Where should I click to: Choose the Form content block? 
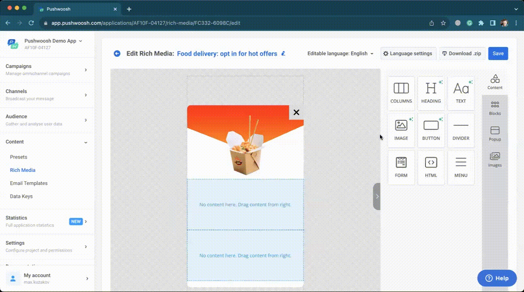(401, 167)
